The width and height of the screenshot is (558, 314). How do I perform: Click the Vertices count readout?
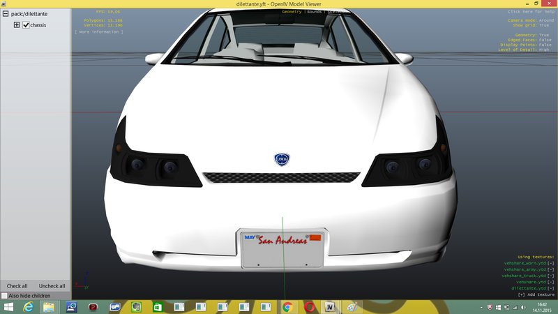click(103, 25)
